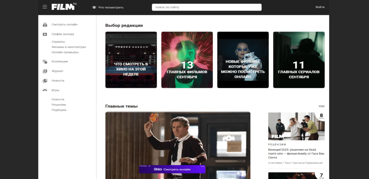Open Новости under Игры

pyautogui.click(x=58, y=100)
